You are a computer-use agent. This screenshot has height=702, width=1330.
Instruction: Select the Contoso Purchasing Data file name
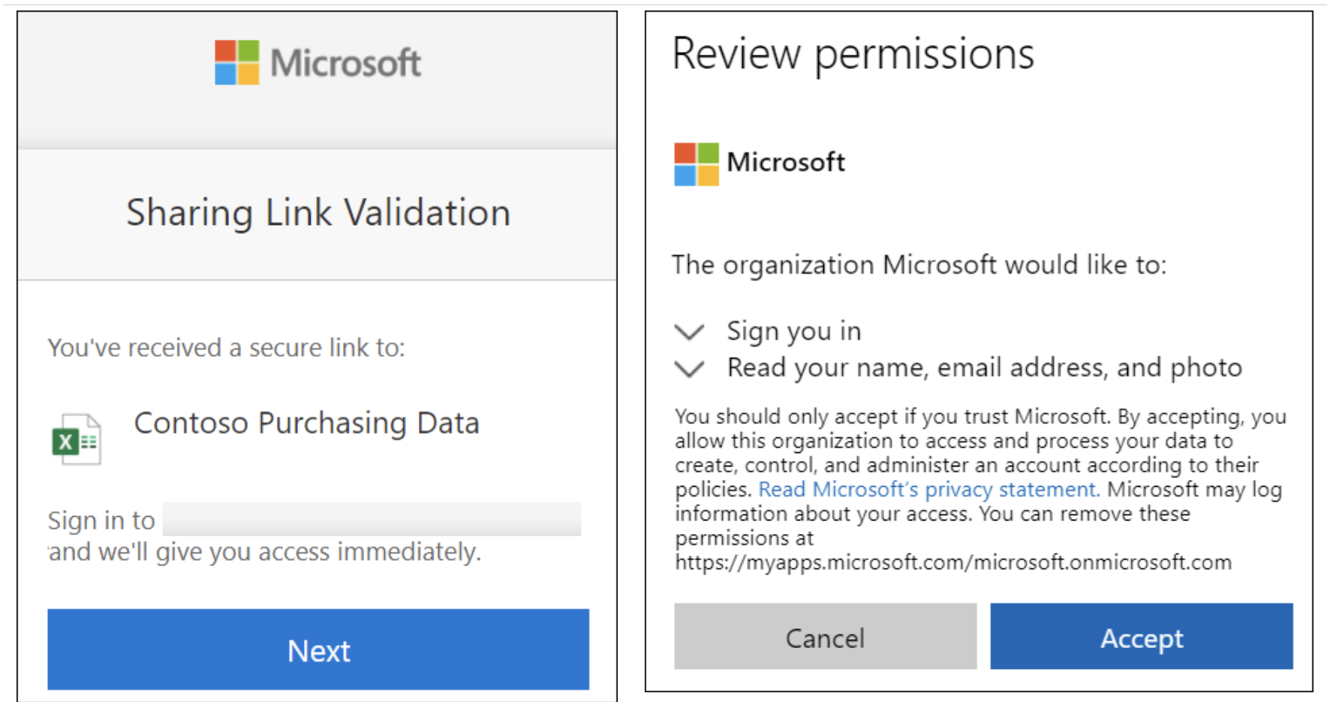pos(306,423)
